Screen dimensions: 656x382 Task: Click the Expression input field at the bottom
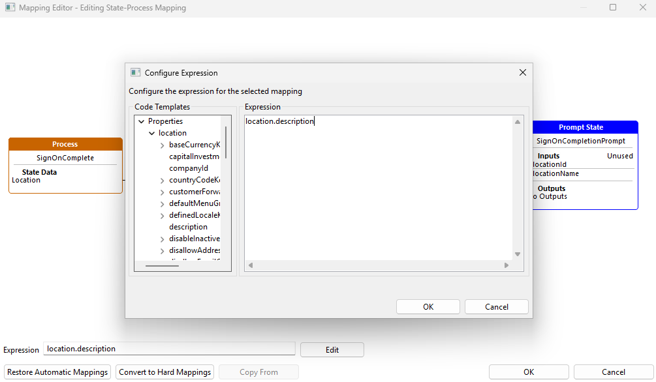(168, 349)
